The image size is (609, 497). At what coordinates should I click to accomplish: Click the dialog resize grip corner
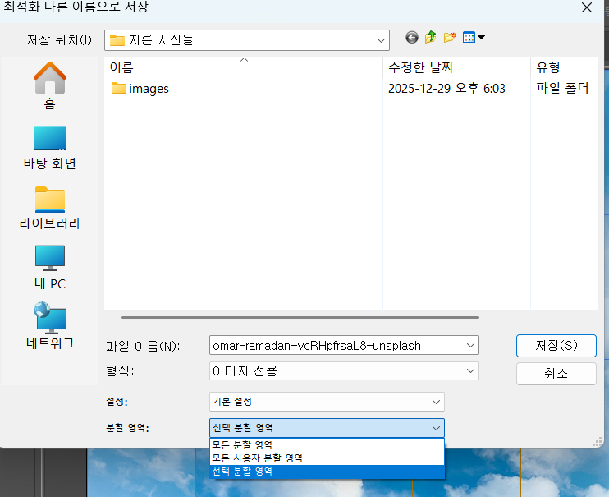(x=598, y=442)
